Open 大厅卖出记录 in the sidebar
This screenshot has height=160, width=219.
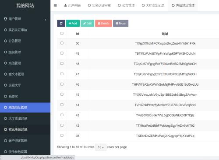[25, 118]
